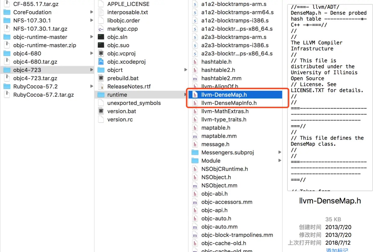Select objc-api.h file name

coord(214,210)
